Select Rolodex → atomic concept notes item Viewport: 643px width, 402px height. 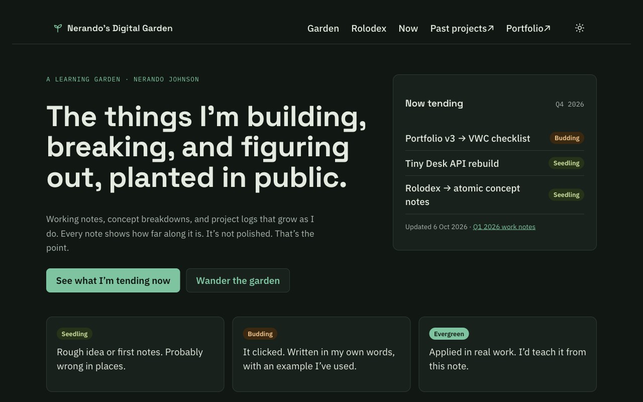pyautogui.click(x=463, y=195)
